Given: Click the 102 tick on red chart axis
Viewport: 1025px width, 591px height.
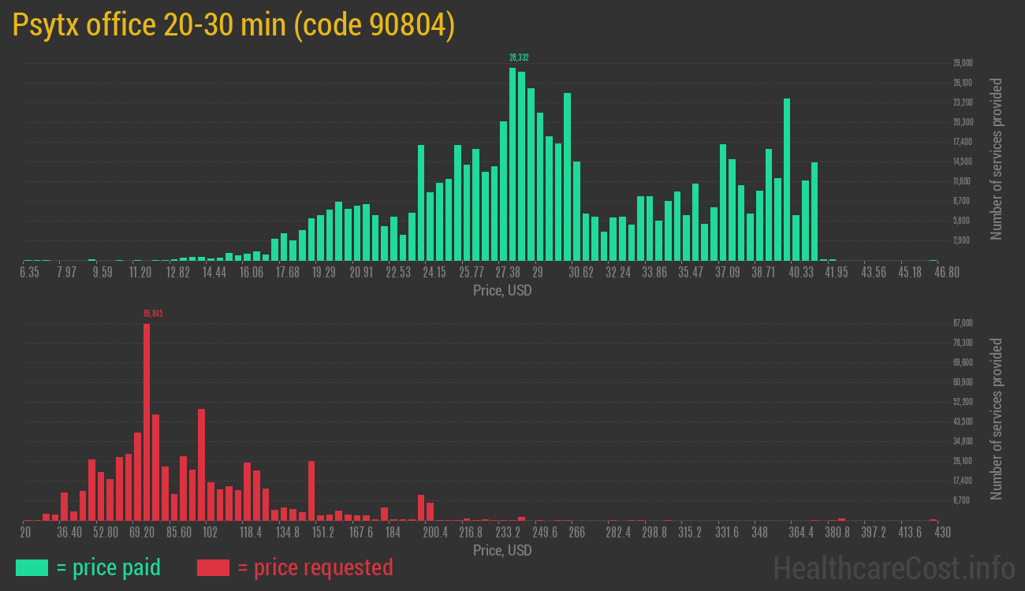Looking at the screenshot, I should tap(210, 533).
